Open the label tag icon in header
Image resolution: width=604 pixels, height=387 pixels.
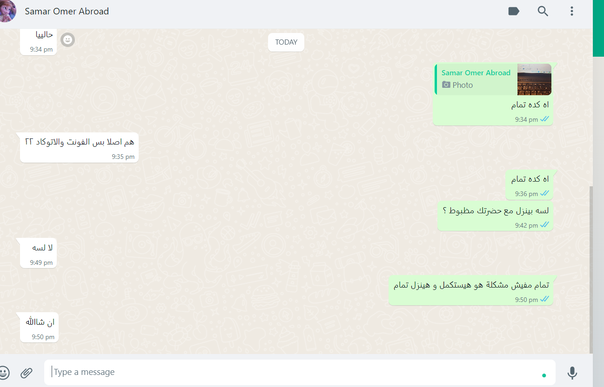[x=514, y=11]
